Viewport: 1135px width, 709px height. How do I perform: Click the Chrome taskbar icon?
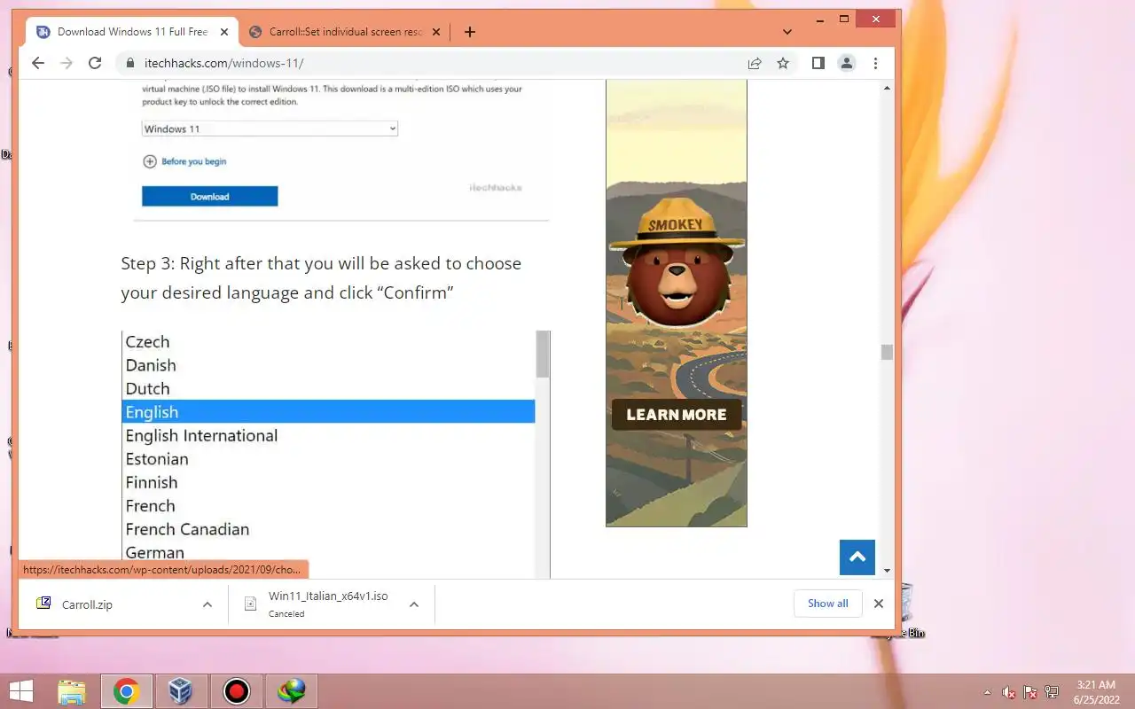126,691
